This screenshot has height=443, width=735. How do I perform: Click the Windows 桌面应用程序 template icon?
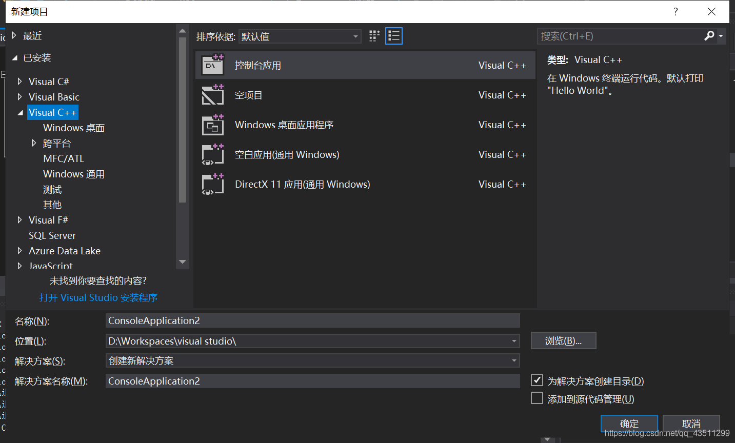click(213, 124)
